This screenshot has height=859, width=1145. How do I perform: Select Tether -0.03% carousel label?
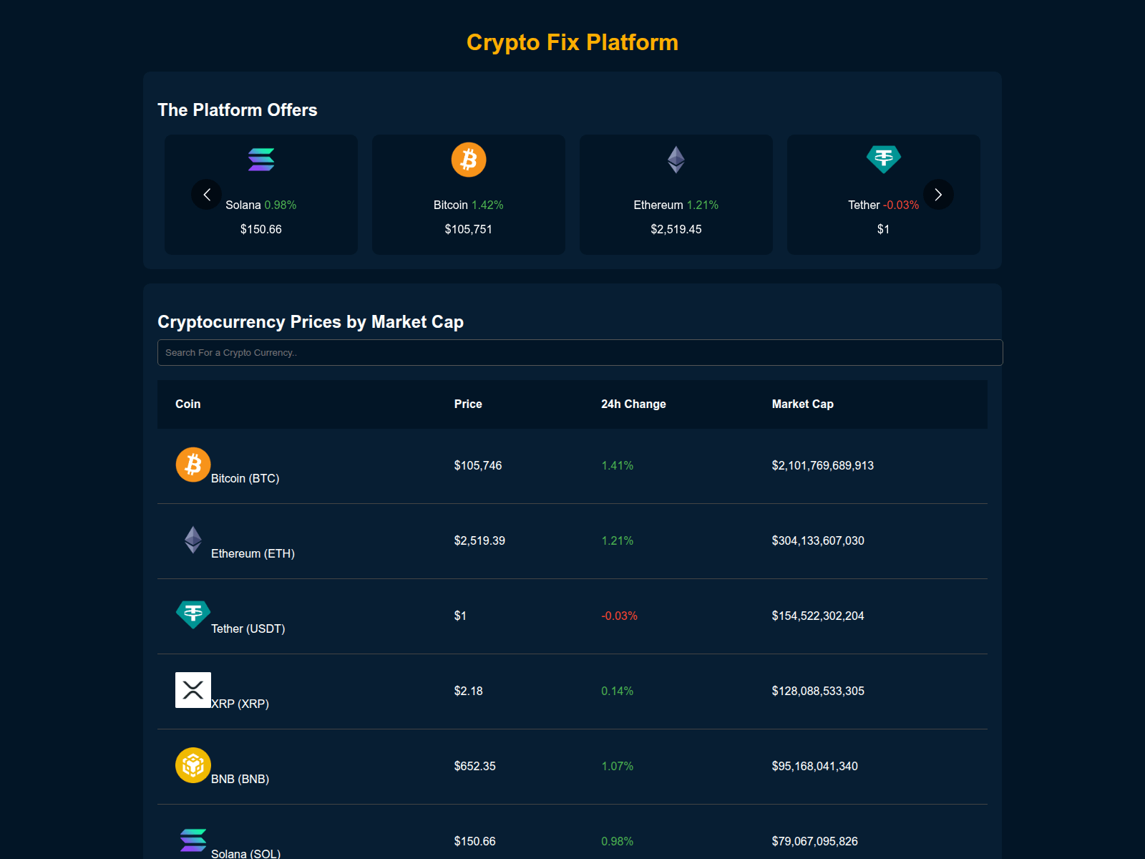coord(884,205)
